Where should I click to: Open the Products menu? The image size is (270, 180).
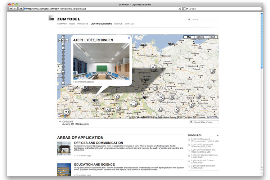[83, 24]
